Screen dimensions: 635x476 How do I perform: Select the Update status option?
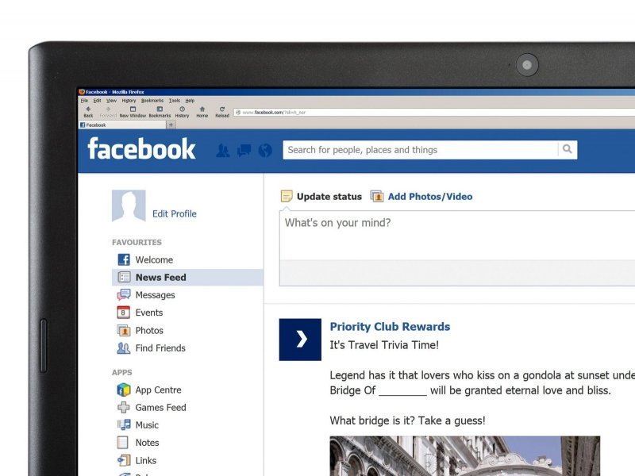[x=321, y=197]
